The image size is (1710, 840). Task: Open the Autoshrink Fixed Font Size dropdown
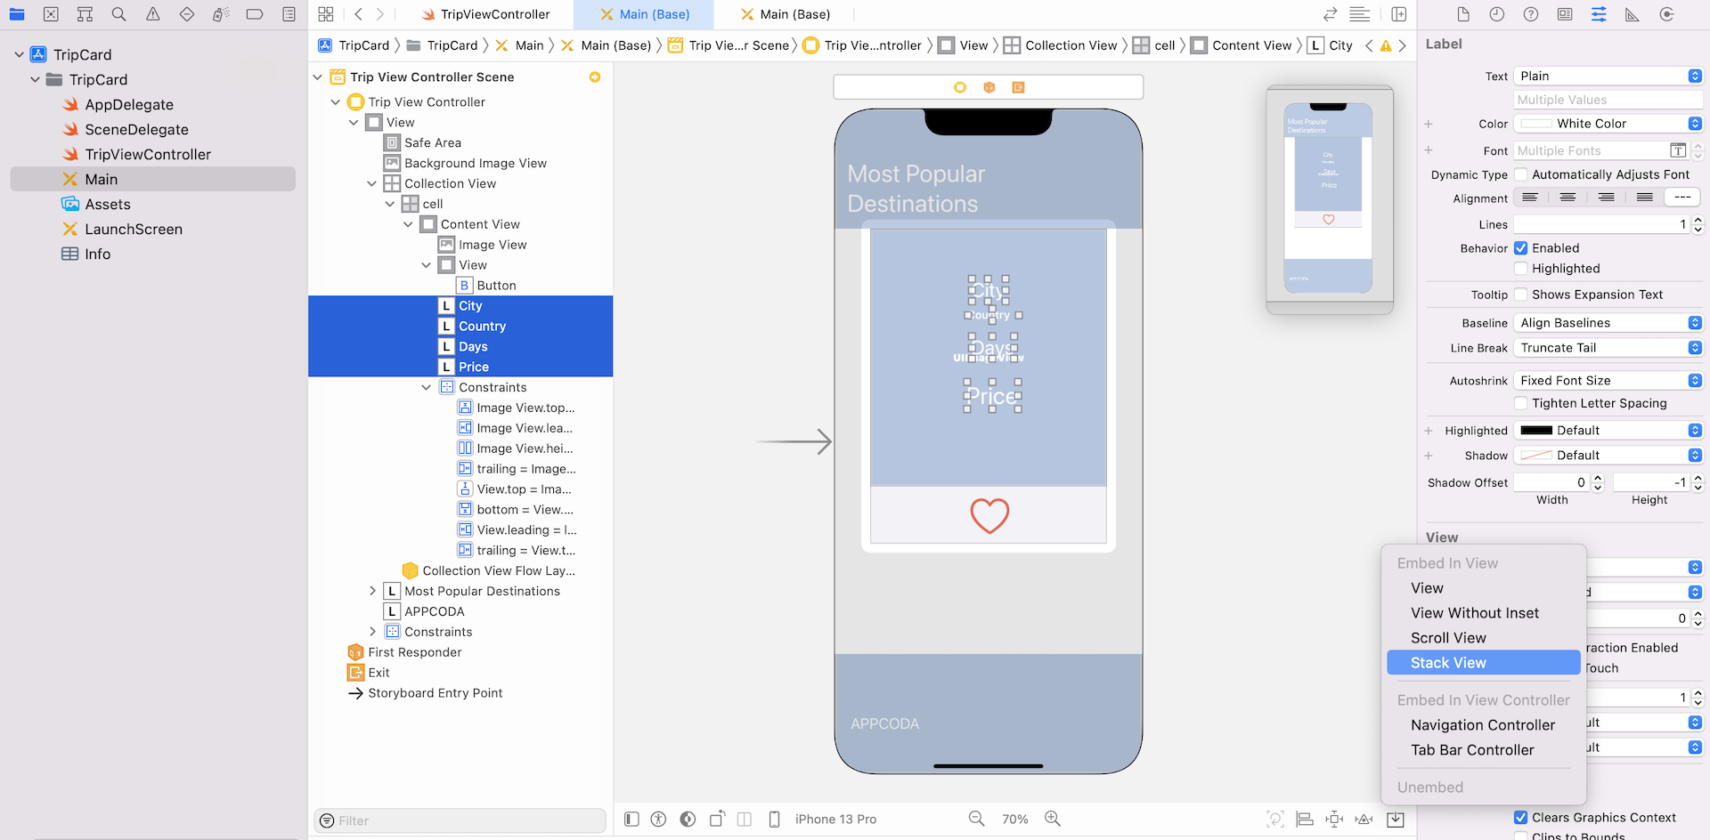click(x=1608, y=381)
